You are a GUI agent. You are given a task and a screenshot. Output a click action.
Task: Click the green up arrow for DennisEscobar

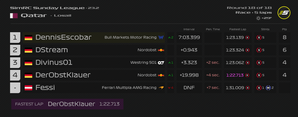169,38
